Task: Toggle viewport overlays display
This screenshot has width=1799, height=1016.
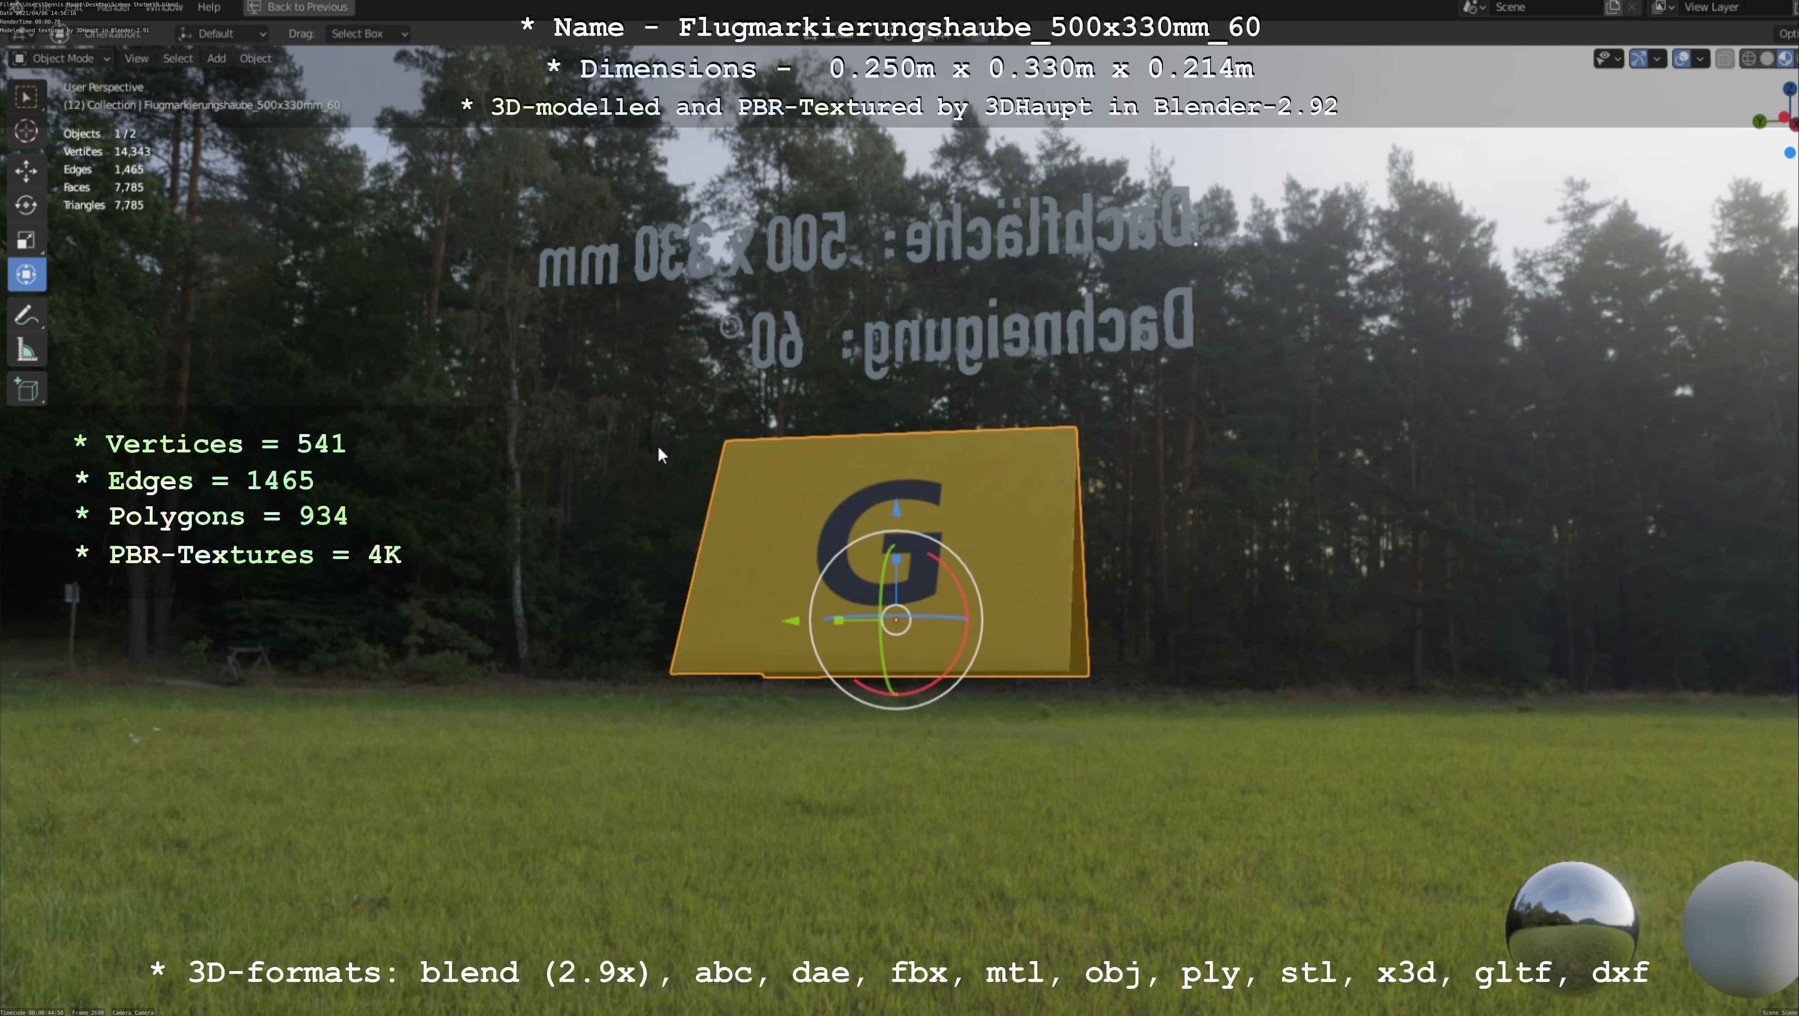Action: (1681, 59)
